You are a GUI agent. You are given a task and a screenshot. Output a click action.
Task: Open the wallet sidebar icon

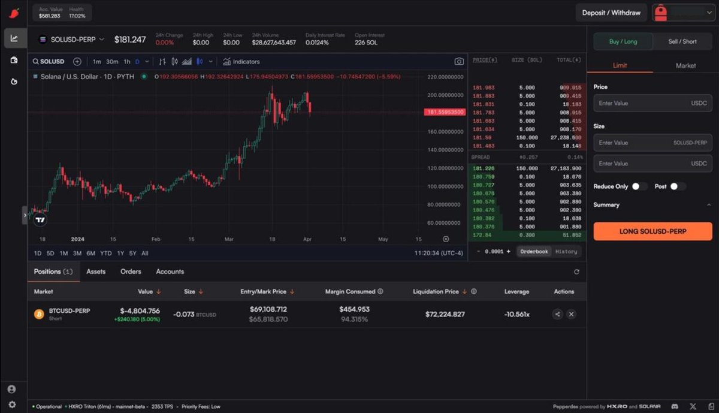tap(14, 60)
